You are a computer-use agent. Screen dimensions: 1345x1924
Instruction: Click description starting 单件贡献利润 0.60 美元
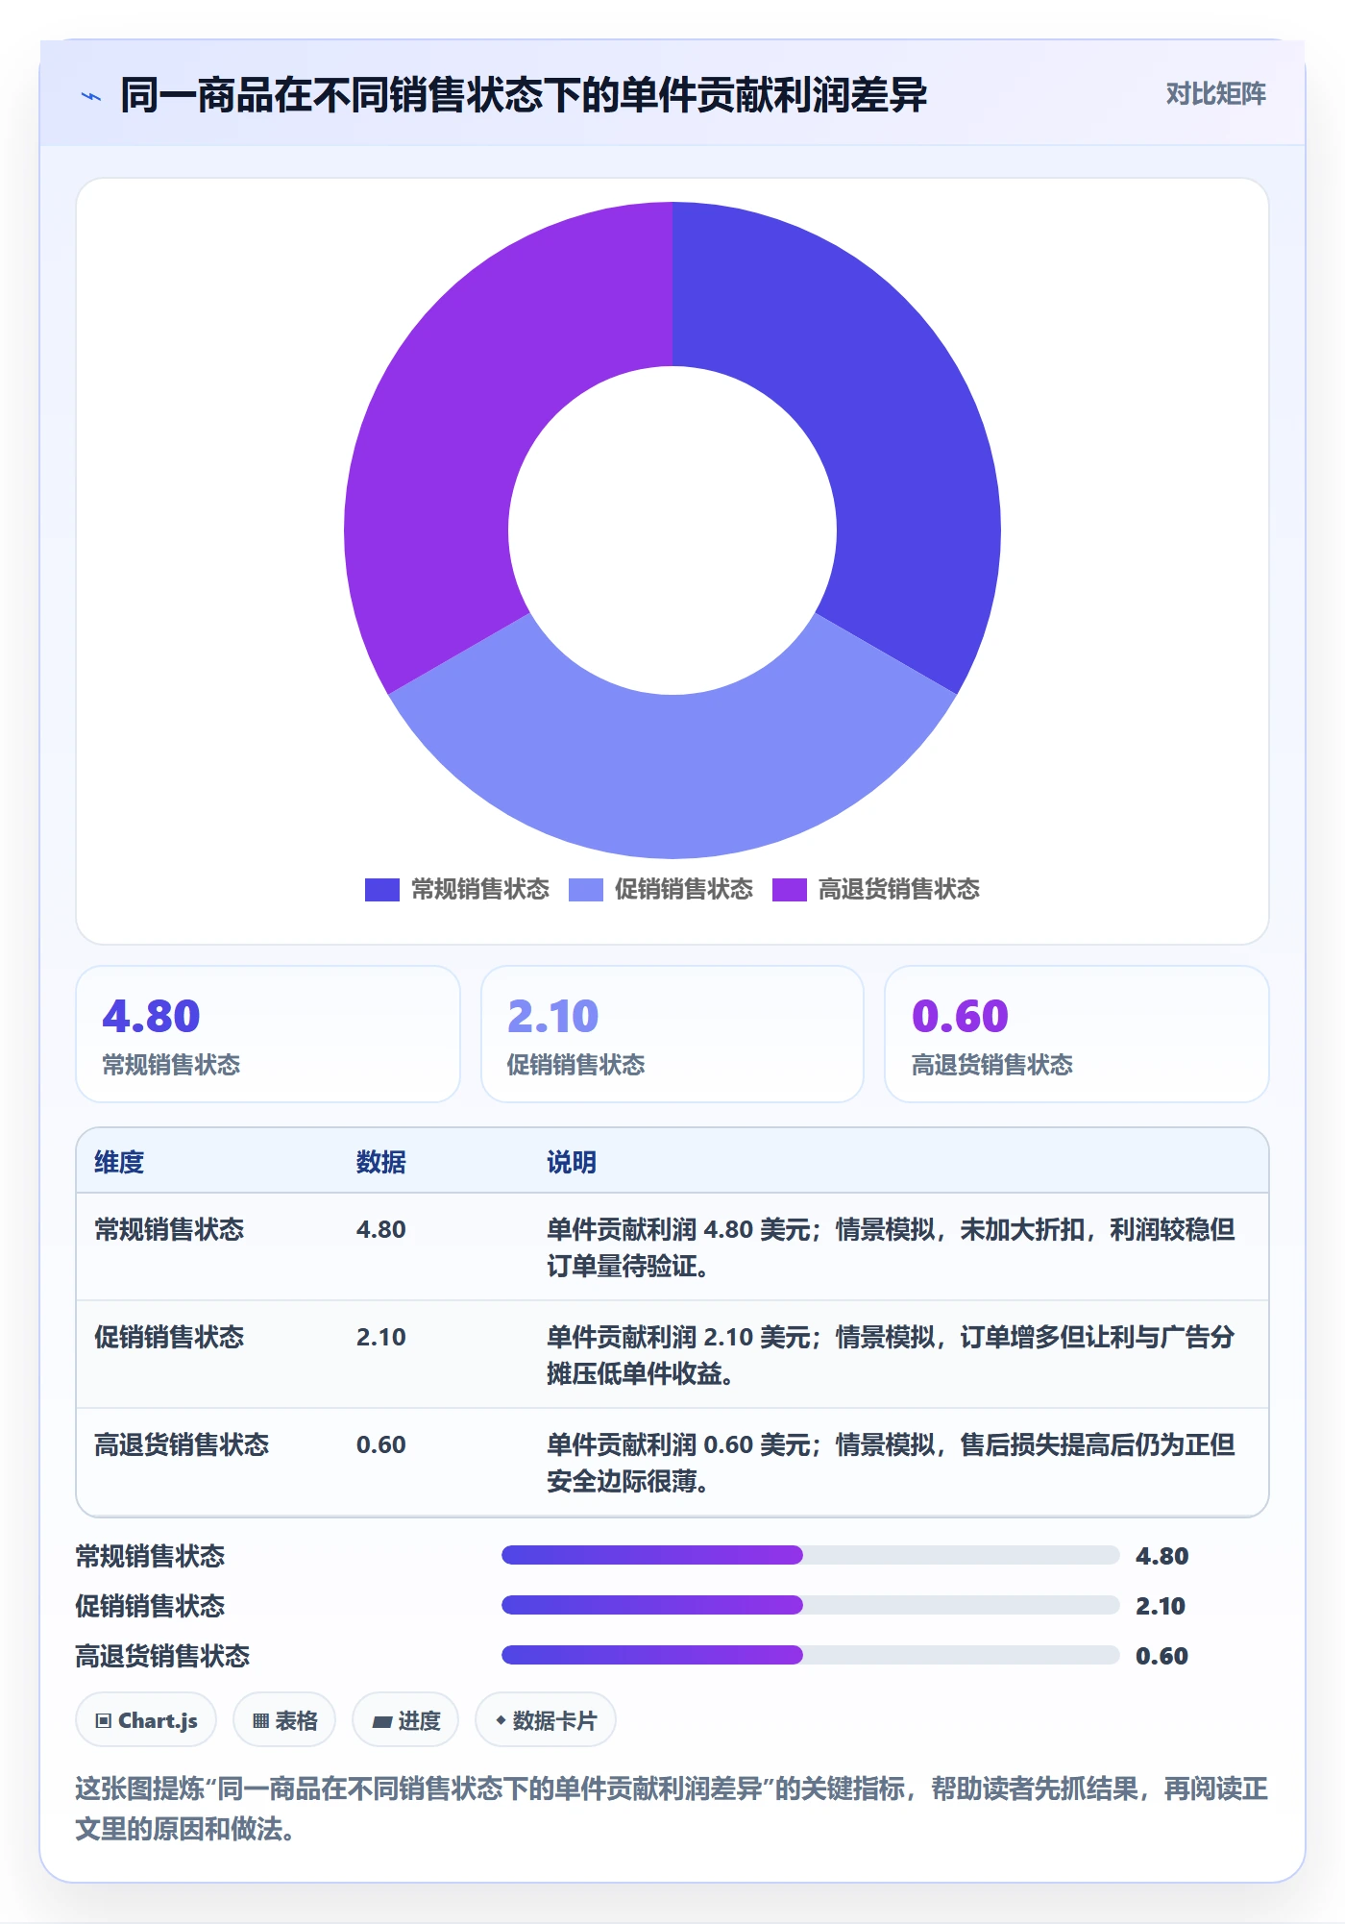coord(891,1463)
